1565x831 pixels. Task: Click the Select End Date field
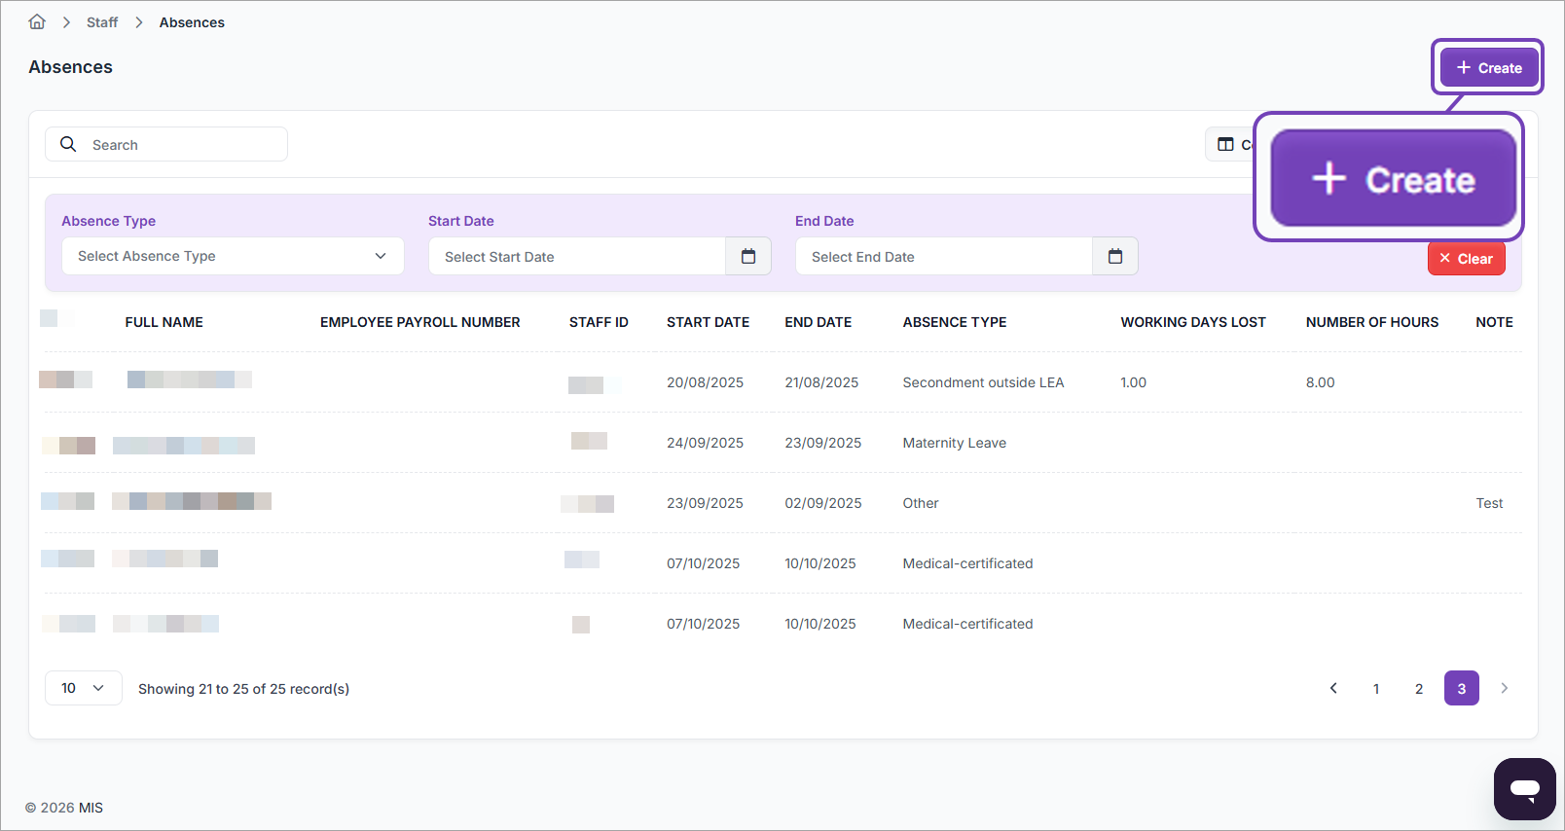[944, 257]
